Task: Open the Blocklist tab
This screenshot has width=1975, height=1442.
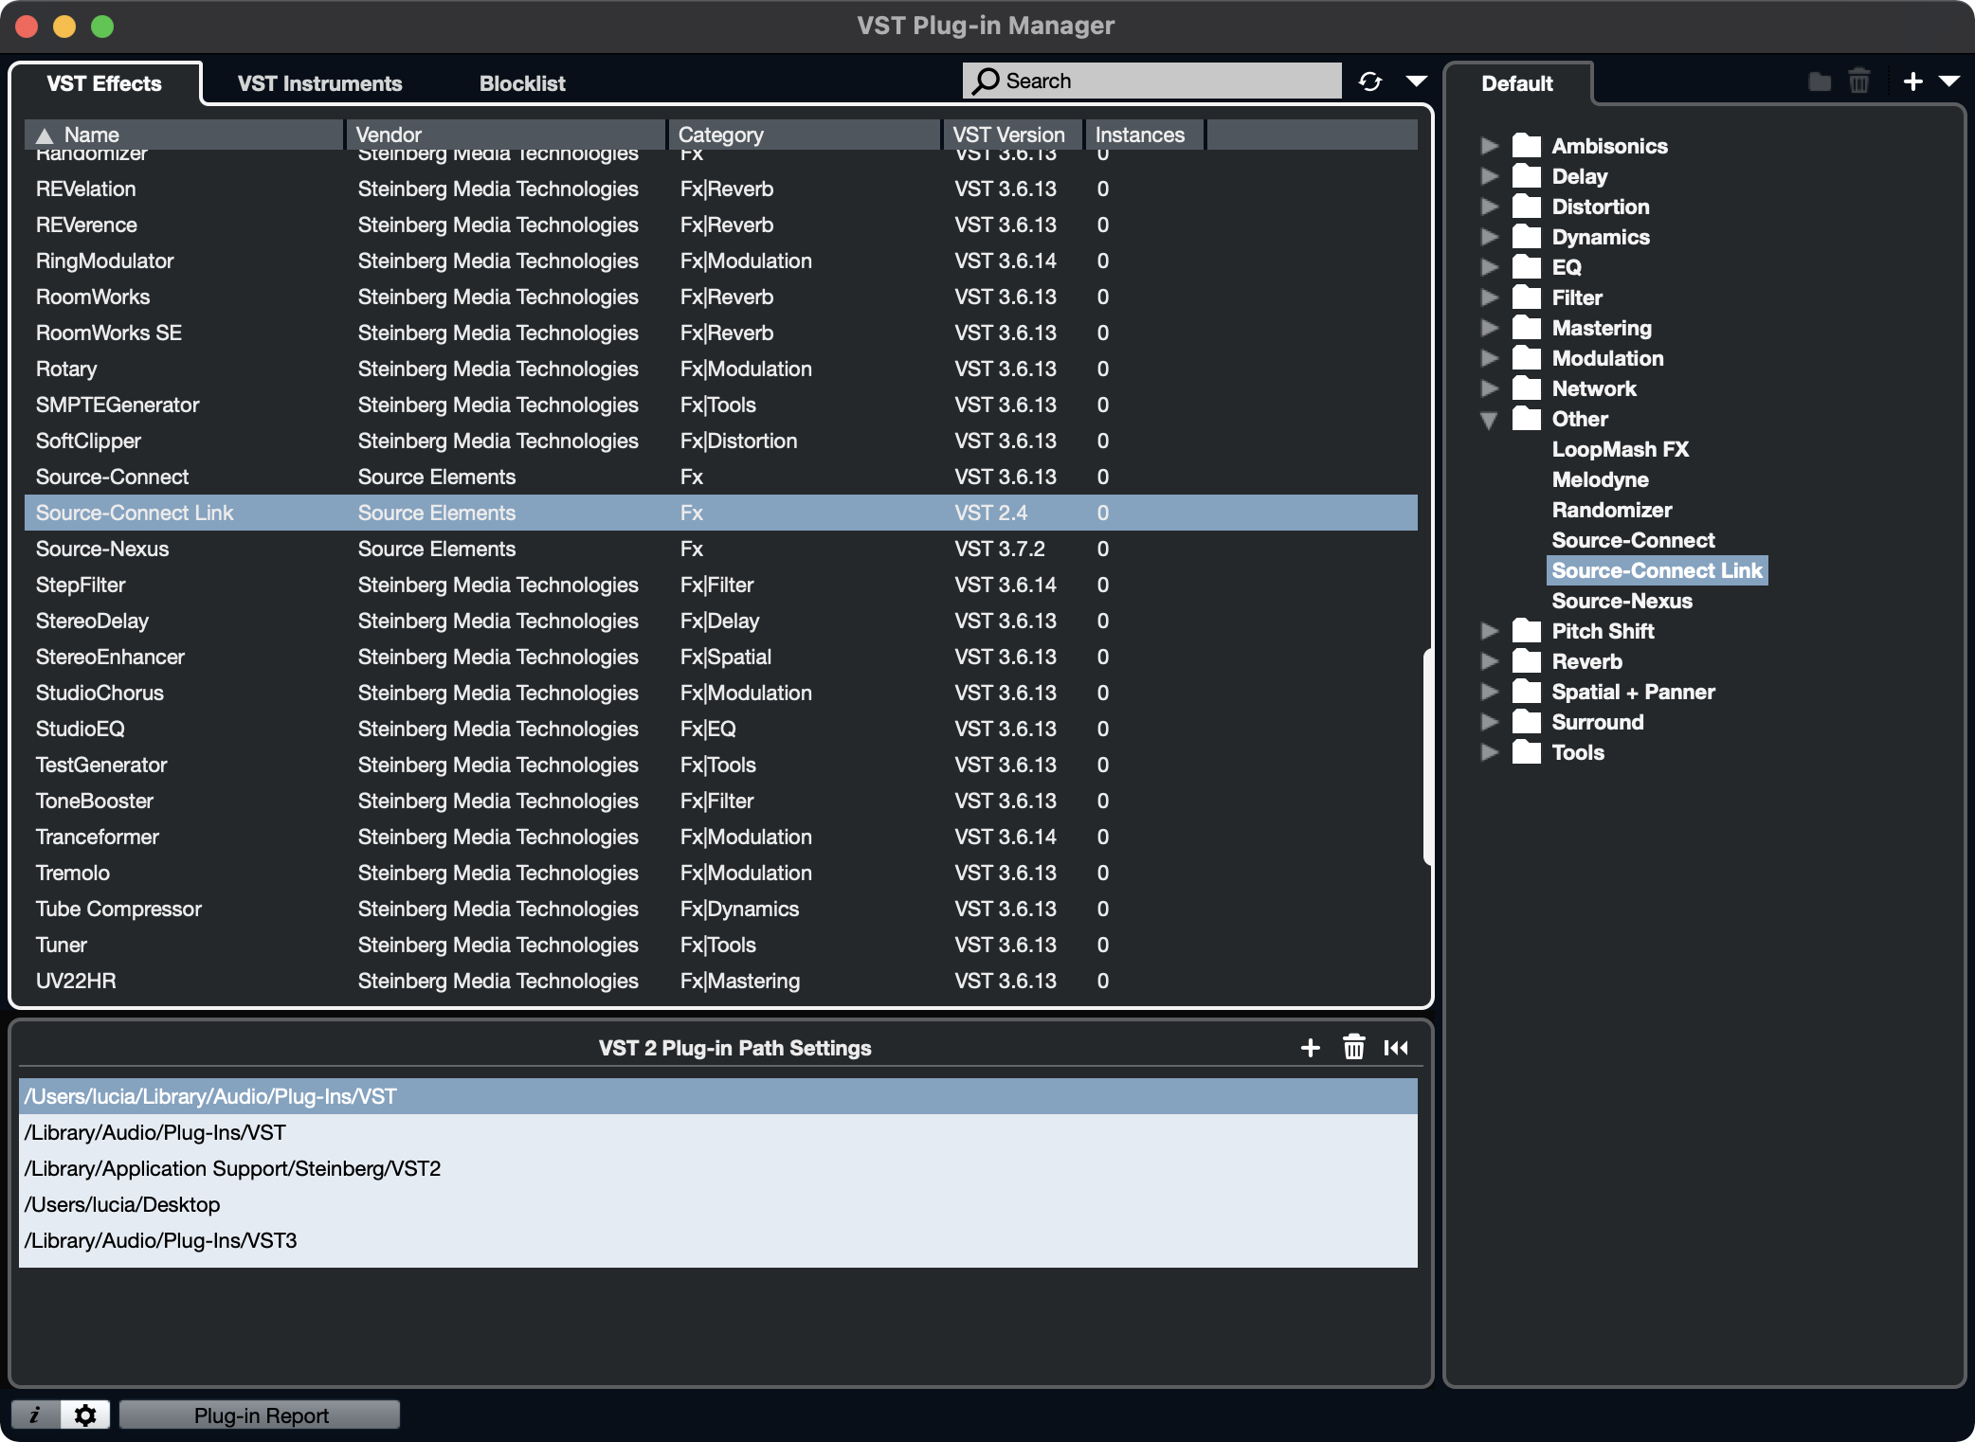Action: tap(521, 83)
